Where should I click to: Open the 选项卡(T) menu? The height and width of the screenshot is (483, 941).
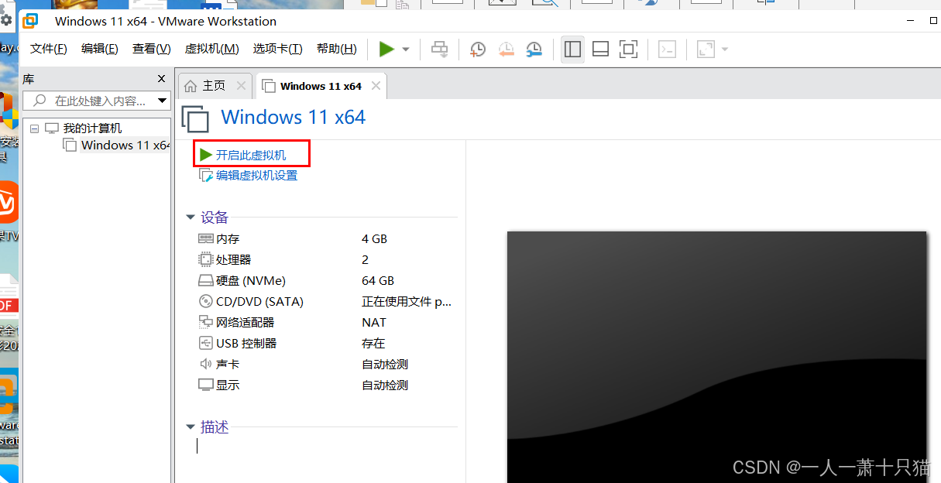[x=277, y=49]
